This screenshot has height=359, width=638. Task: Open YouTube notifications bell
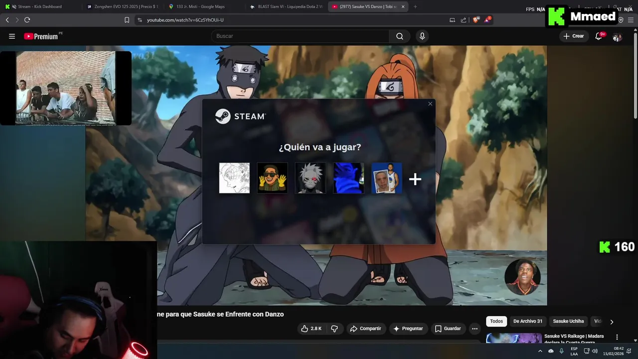coord(599,36)
